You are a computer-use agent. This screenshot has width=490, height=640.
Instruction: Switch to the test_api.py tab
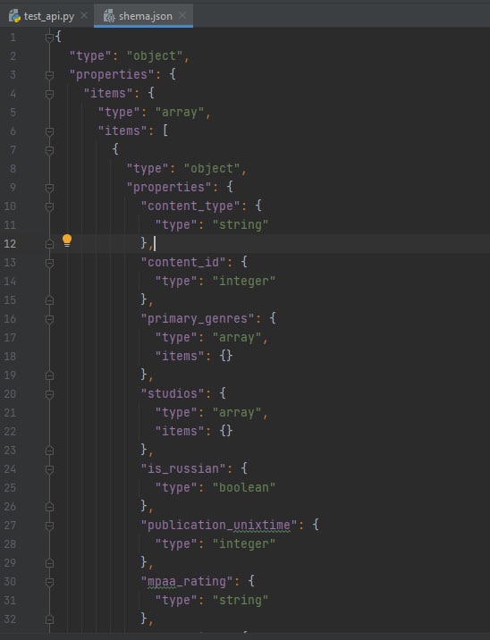click(x=47, y=16)
